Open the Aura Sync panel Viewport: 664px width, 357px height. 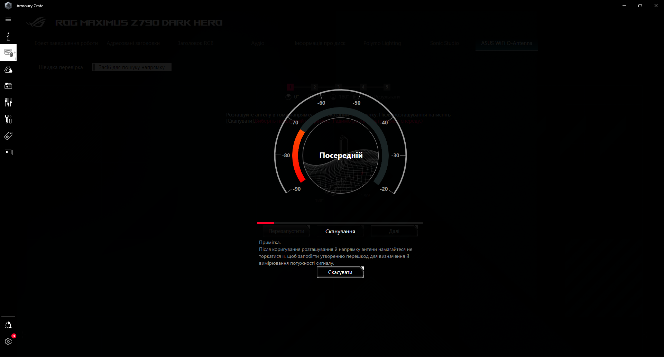tap(8, 69)
